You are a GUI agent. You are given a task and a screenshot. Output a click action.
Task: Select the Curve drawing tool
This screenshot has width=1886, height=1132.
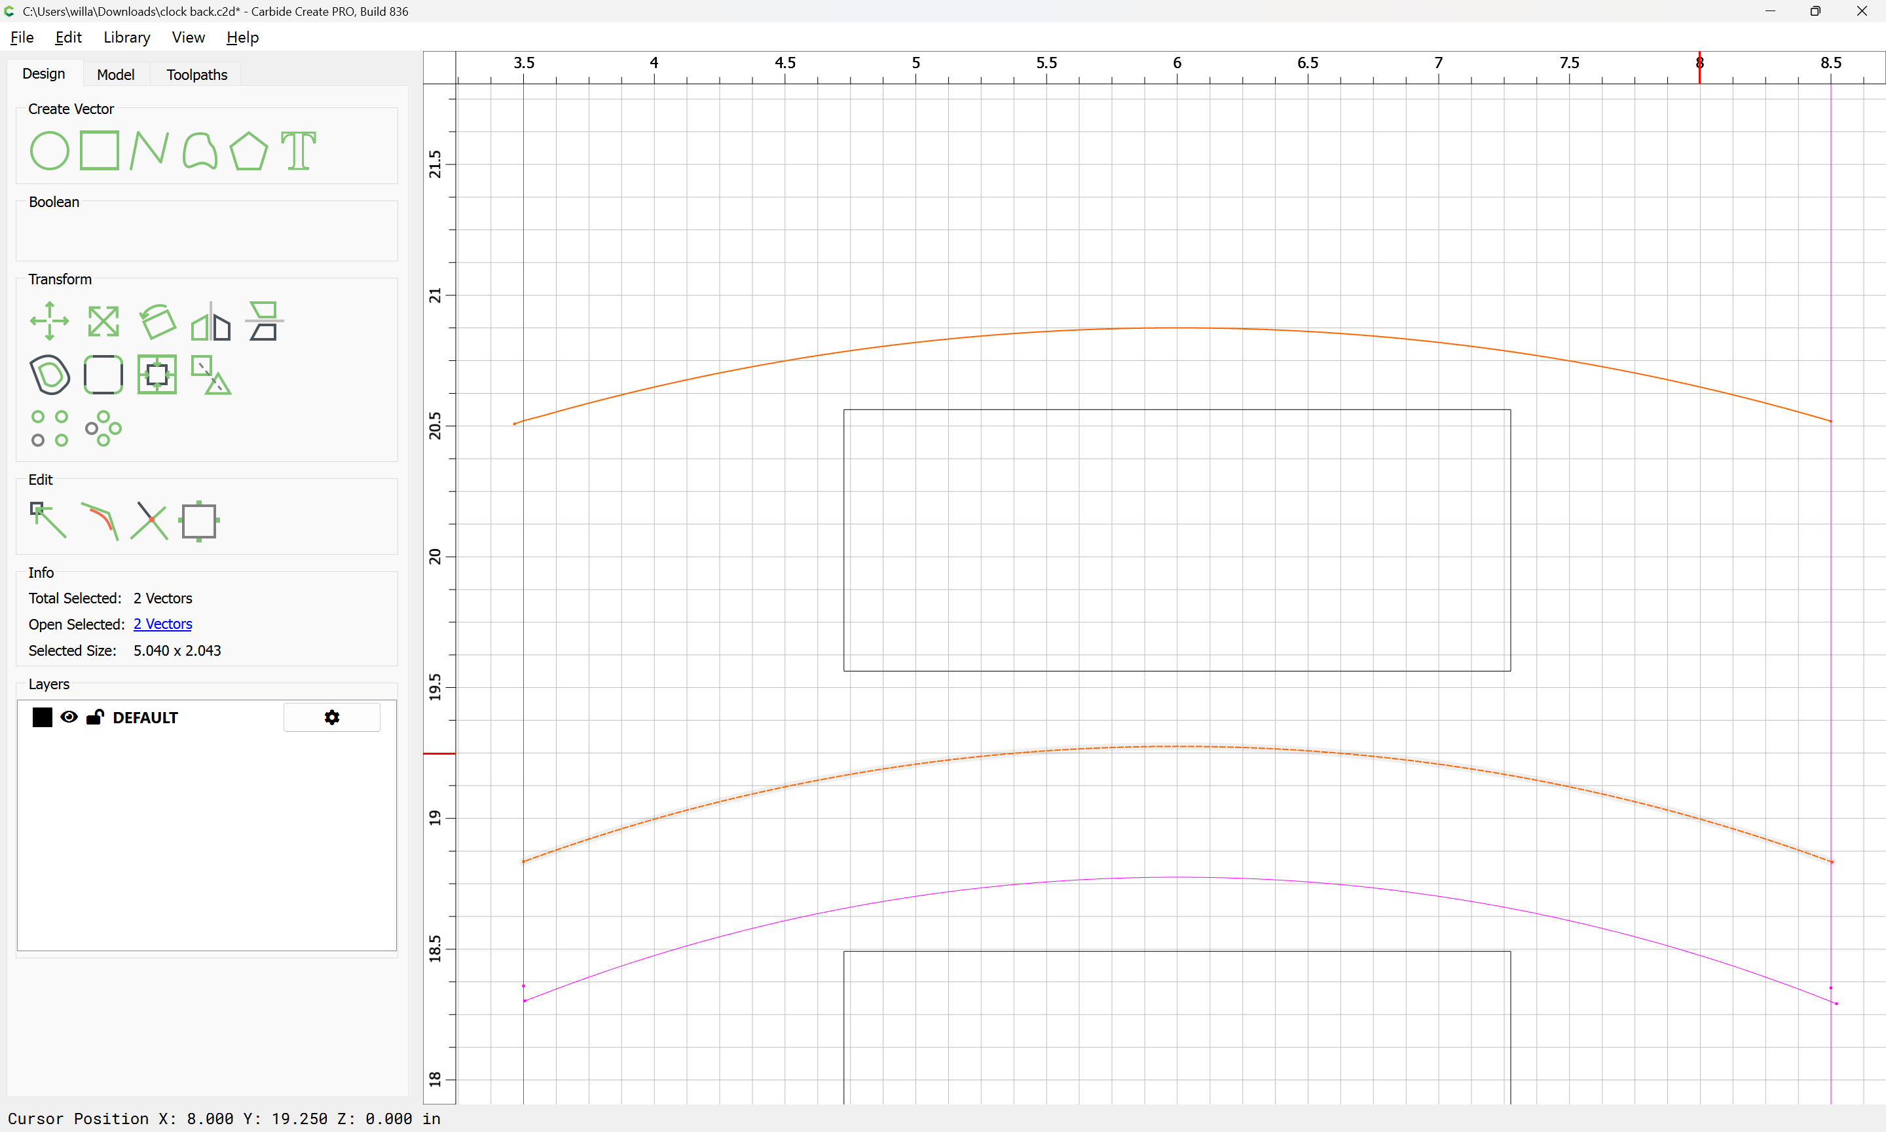200,150
